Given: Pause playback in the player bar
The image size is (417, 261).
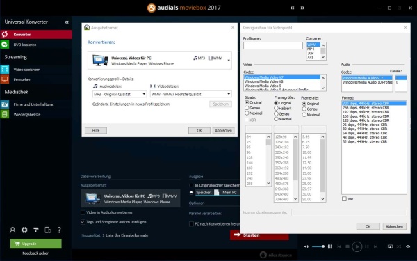Looking at the screenshot, I should coord(367,246).
